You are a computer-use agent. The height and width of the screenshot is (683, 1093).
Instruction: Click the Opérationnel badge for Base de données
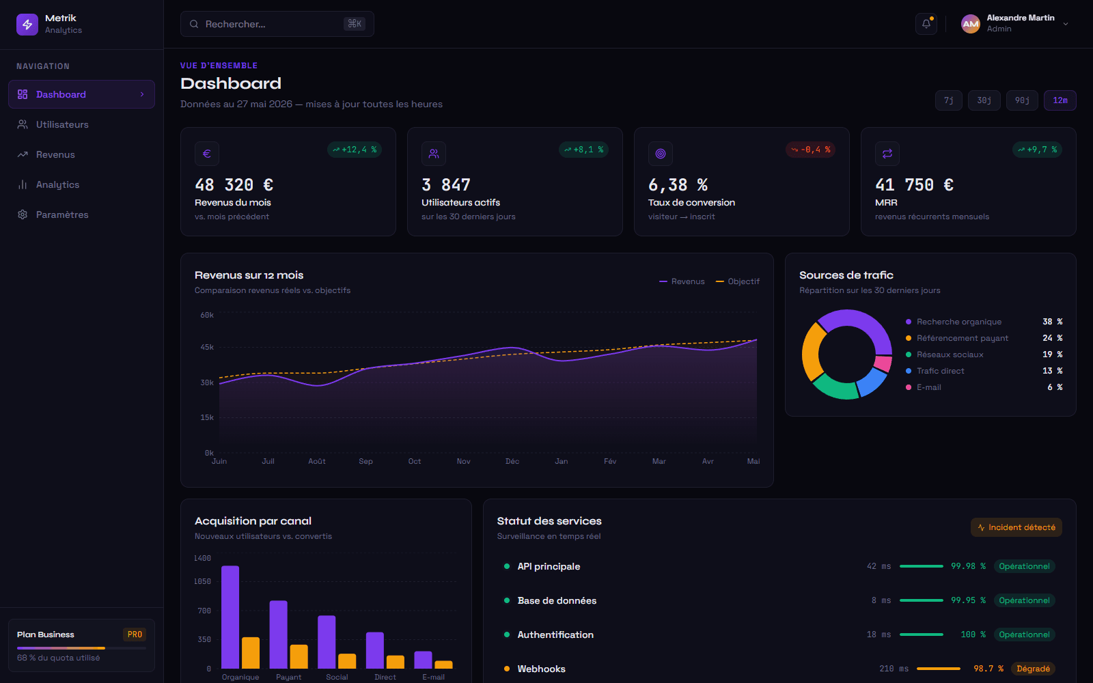1024,600
